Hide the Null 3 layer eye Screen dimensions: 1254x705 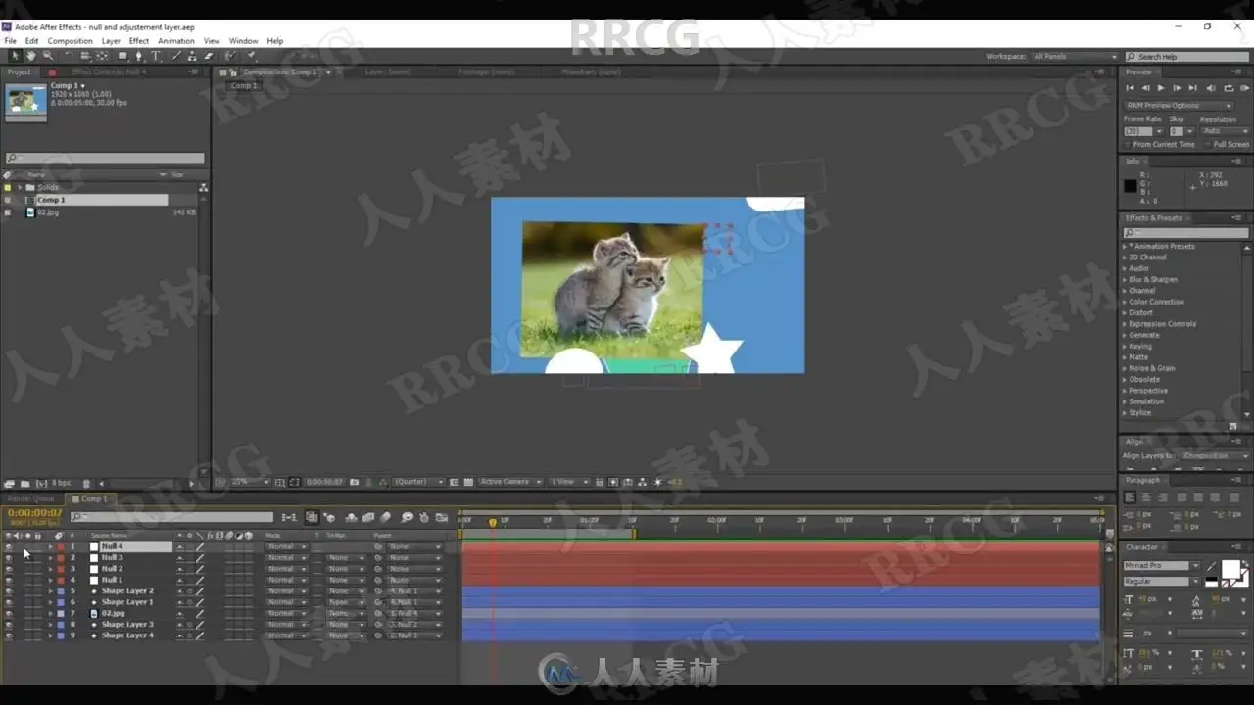(9, 558)
